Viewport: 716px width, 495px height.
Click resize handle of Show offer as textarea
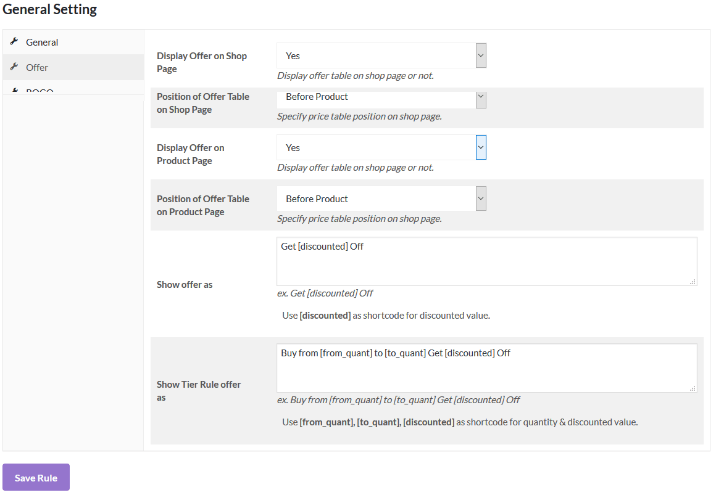[x=693, y=281]
